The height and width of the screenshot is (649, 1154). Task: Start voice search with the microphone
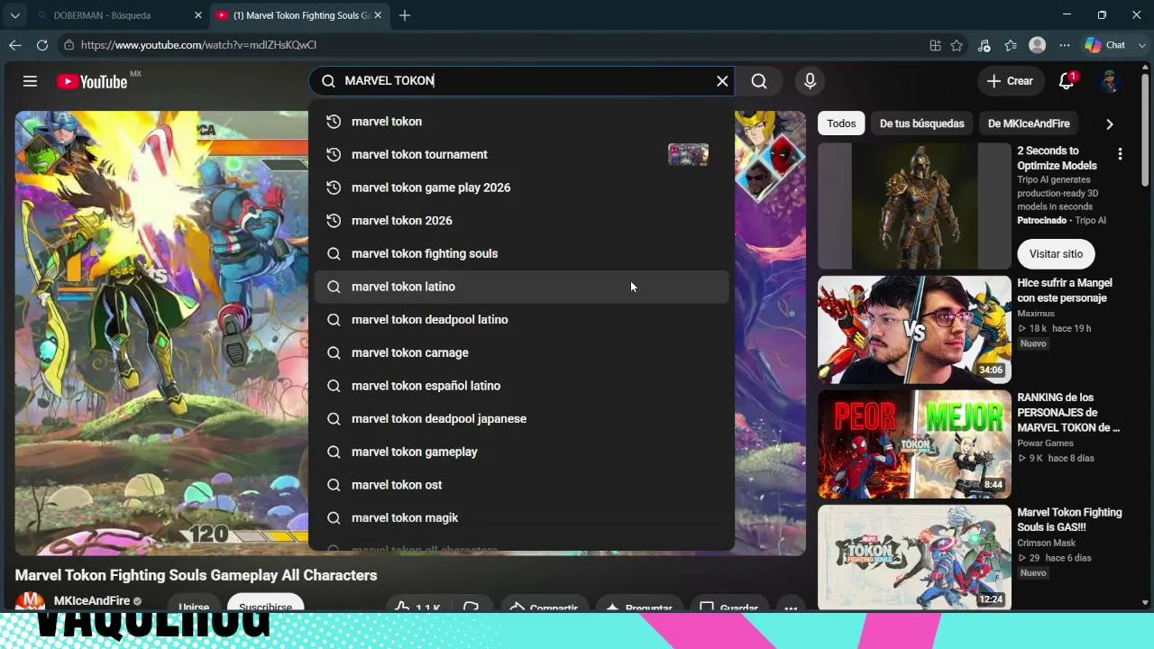810,81
